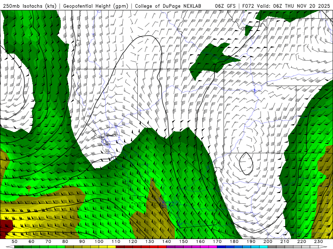Screen dimensions: 333x249
Task: Click the 'F072 Valid: 06Z THU NOV 20 2025' text
Action: [x=286, y=6]
